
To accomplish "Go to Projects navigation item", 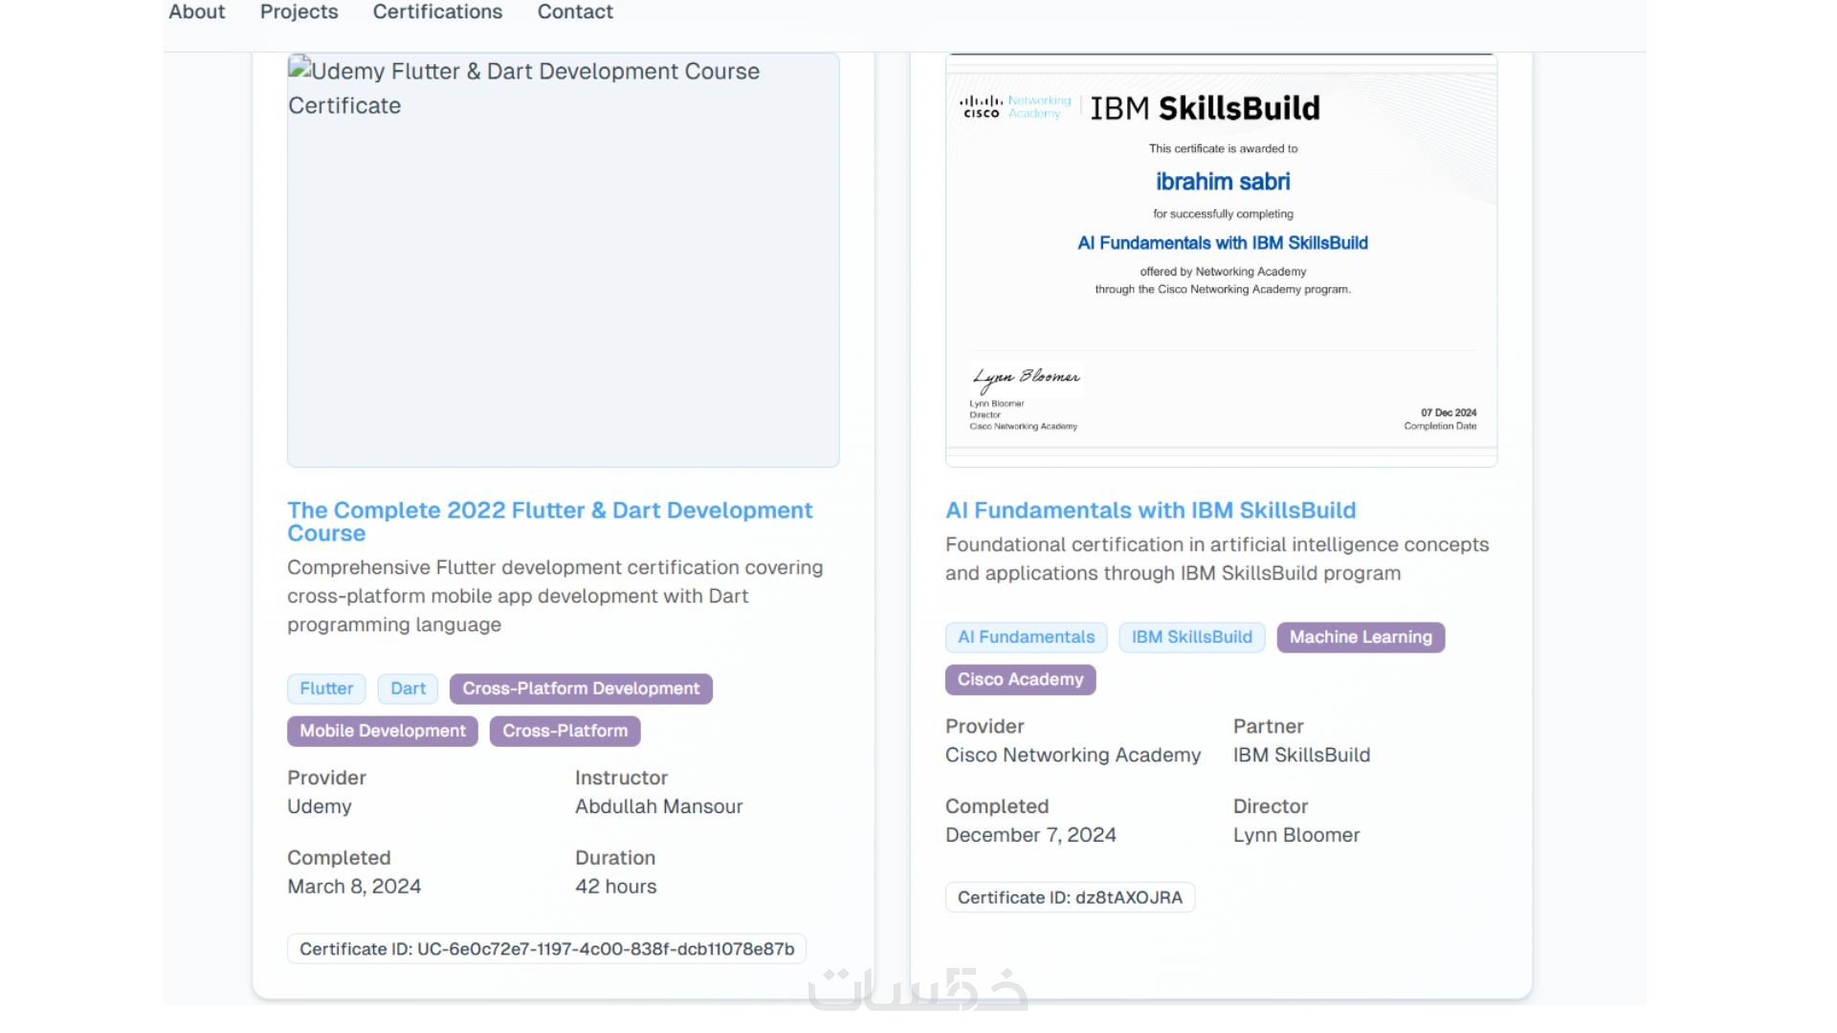I will 299,12.
